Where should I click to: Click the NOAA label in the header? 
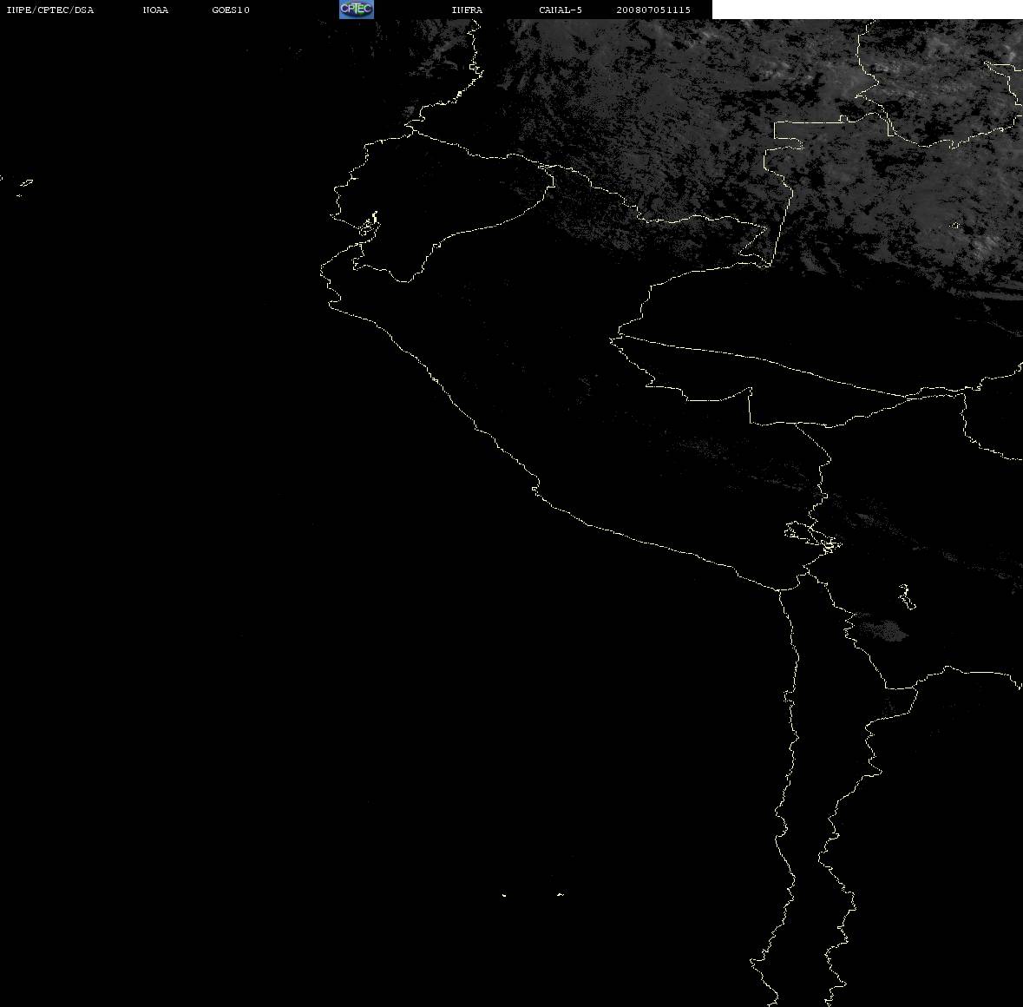pyautogui.click(x=155, y=10)
